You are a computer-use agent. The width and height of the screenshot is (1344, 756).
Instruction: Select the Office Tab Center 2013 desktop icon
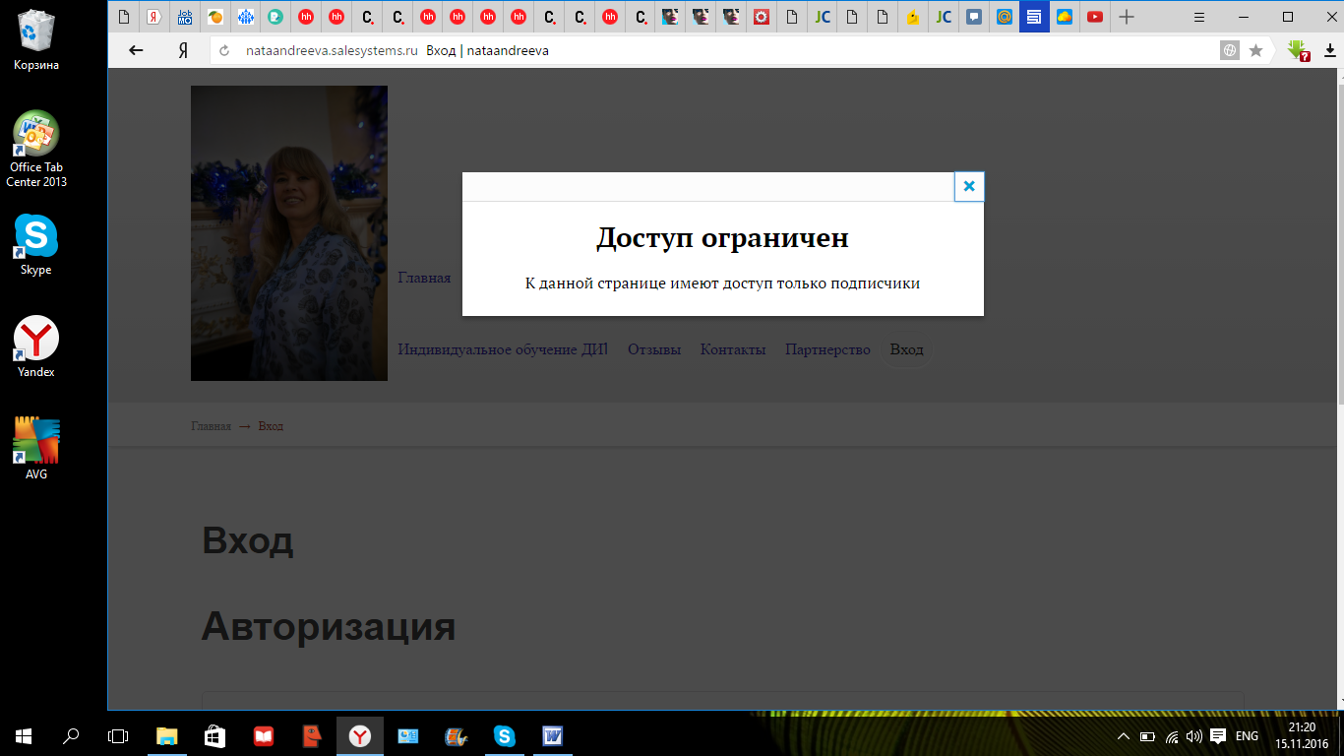[x=36, y=149]
